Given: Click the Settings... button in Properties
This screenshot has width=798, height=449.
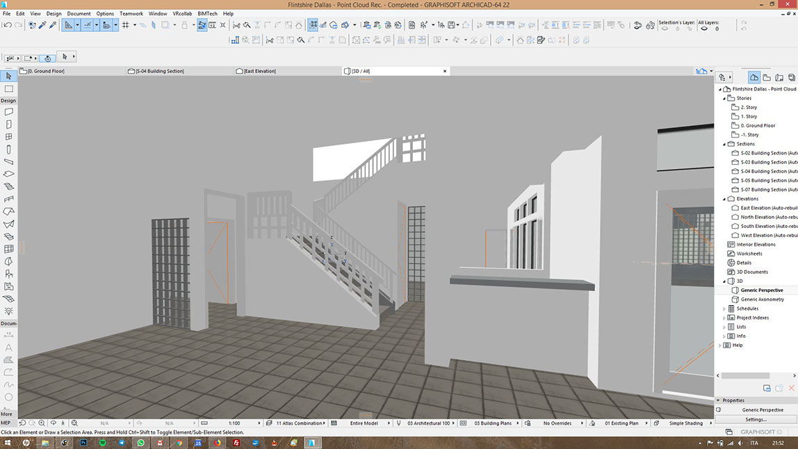Looking at the screenshot, I should point(756,419).
